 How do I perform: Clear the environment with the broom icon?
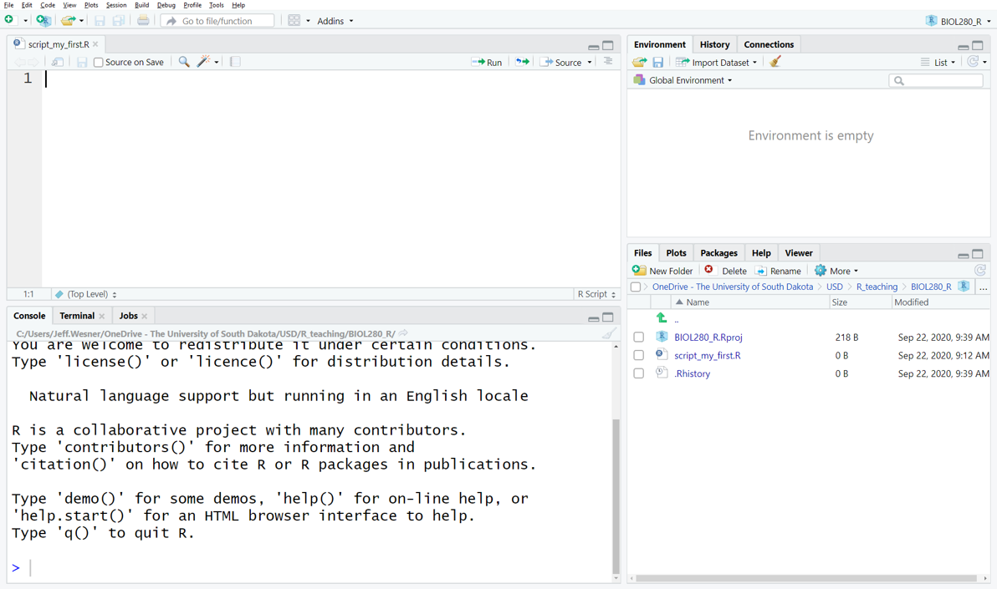click(x=775, y=62)
